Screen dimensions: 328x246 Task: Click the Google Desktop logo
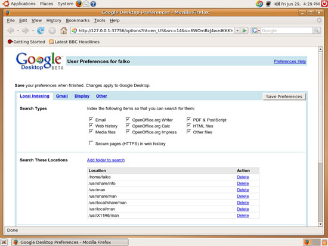point(39,61)
